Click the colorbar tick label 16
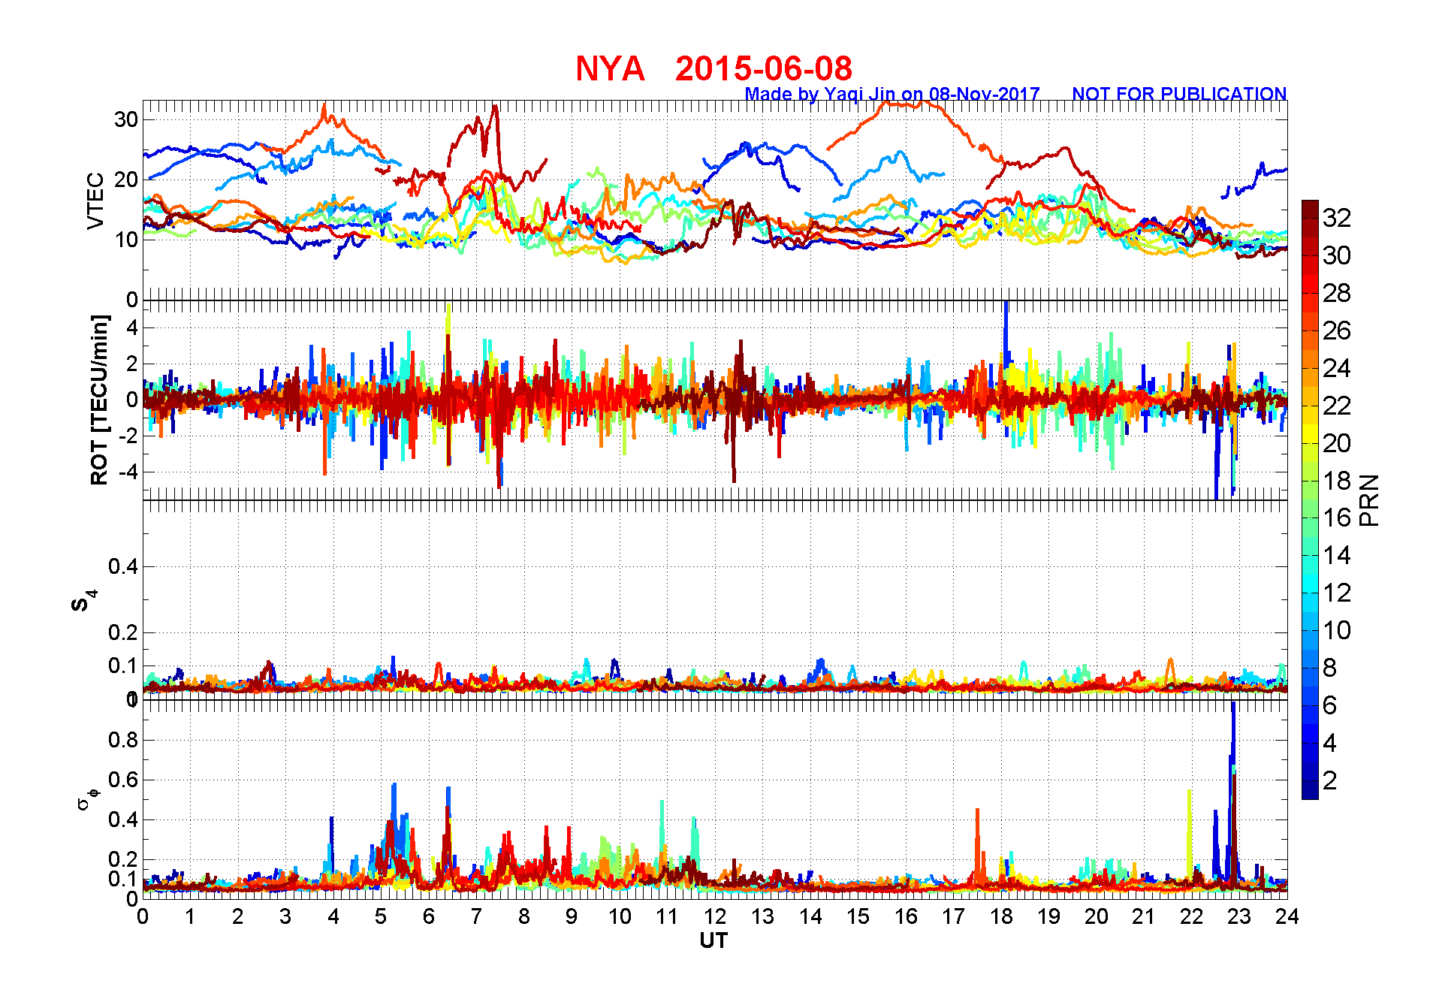Image resolution: width=1430 pixels, height=999 pixels. click(1337, 518)
